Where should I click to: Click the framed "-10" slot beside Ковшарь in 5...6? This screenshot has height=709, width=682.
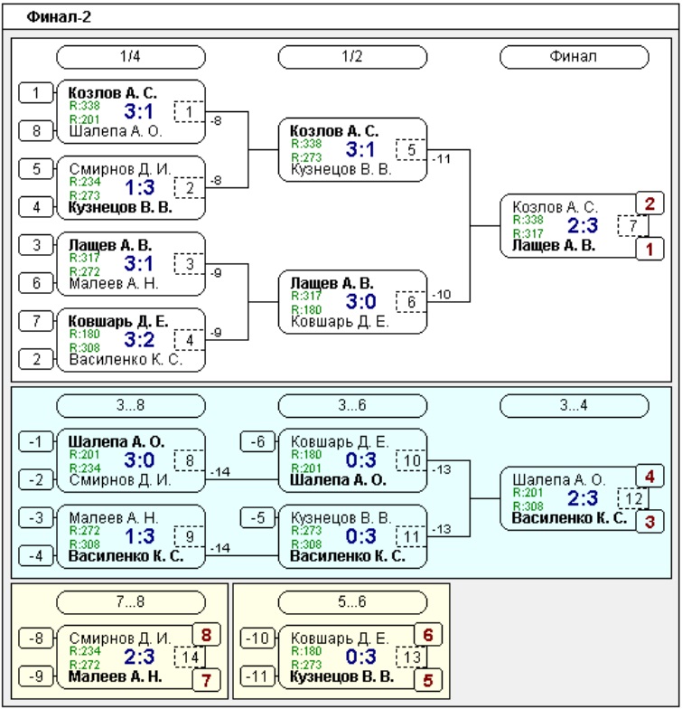coord(257,638)
